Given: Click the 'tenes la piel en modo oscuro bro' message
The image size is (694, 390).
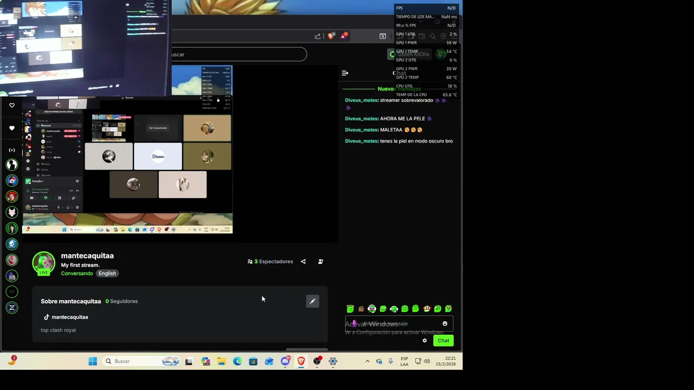Looking at the screenshot, I should click(416, 141).
